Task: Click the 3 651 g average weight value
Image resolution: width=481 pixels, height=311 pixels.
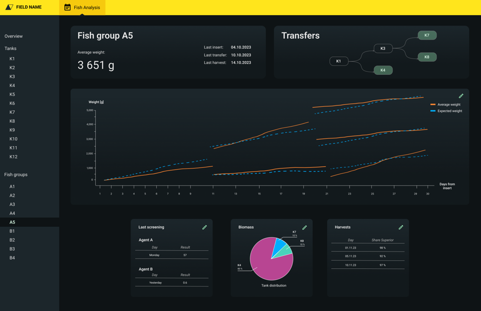Action: (96, 65)
